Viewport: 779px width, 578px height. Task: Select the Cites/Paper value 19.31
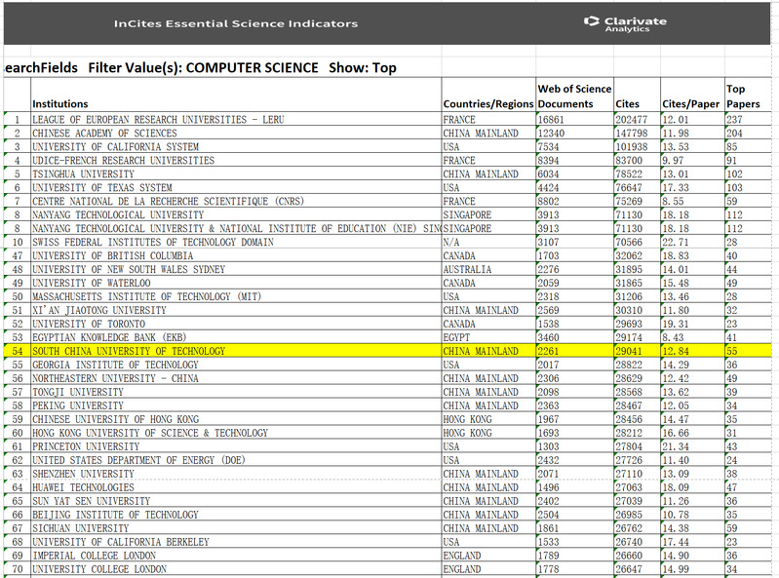[x=692, y=324]
